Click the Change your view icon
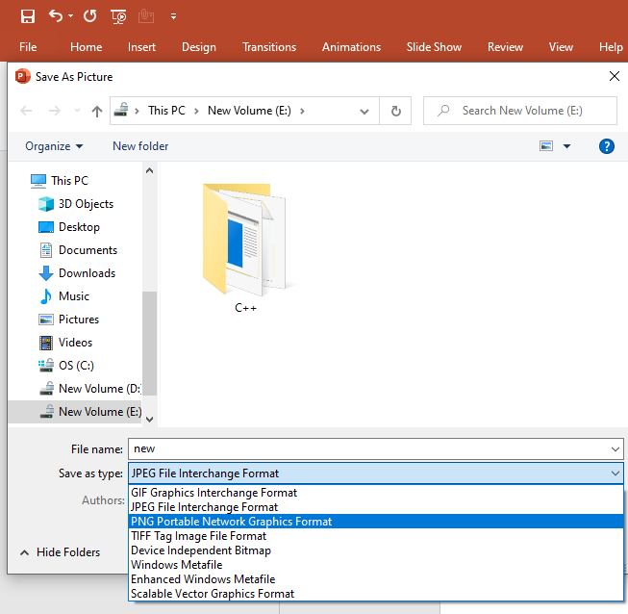 [x=546, y=146]
